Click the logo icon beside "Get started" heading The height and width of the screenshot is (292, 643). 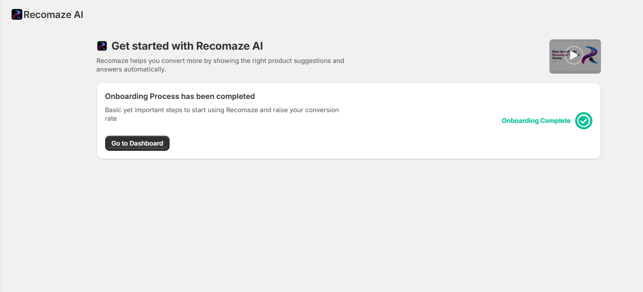point(102,46)
